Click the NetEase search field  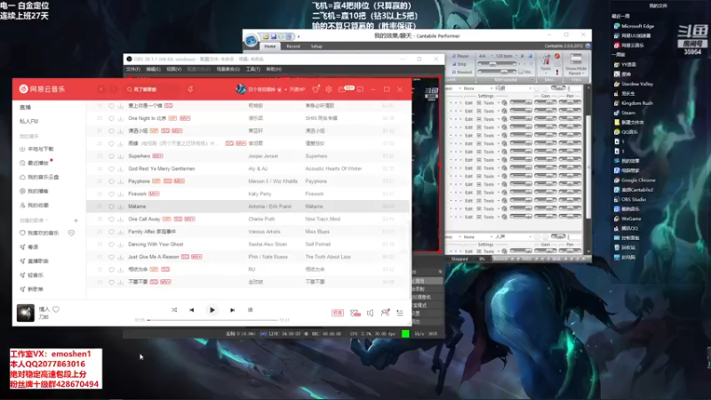(x=152, y=90)
